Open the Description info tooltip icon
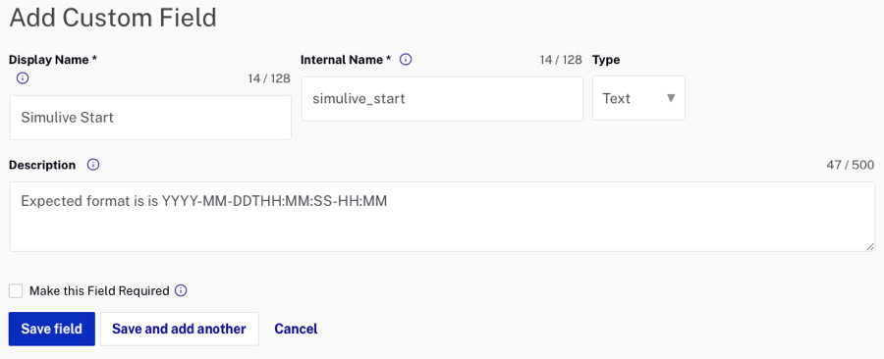The height and width of the screenshot is (359, 884). click(93, 165)
